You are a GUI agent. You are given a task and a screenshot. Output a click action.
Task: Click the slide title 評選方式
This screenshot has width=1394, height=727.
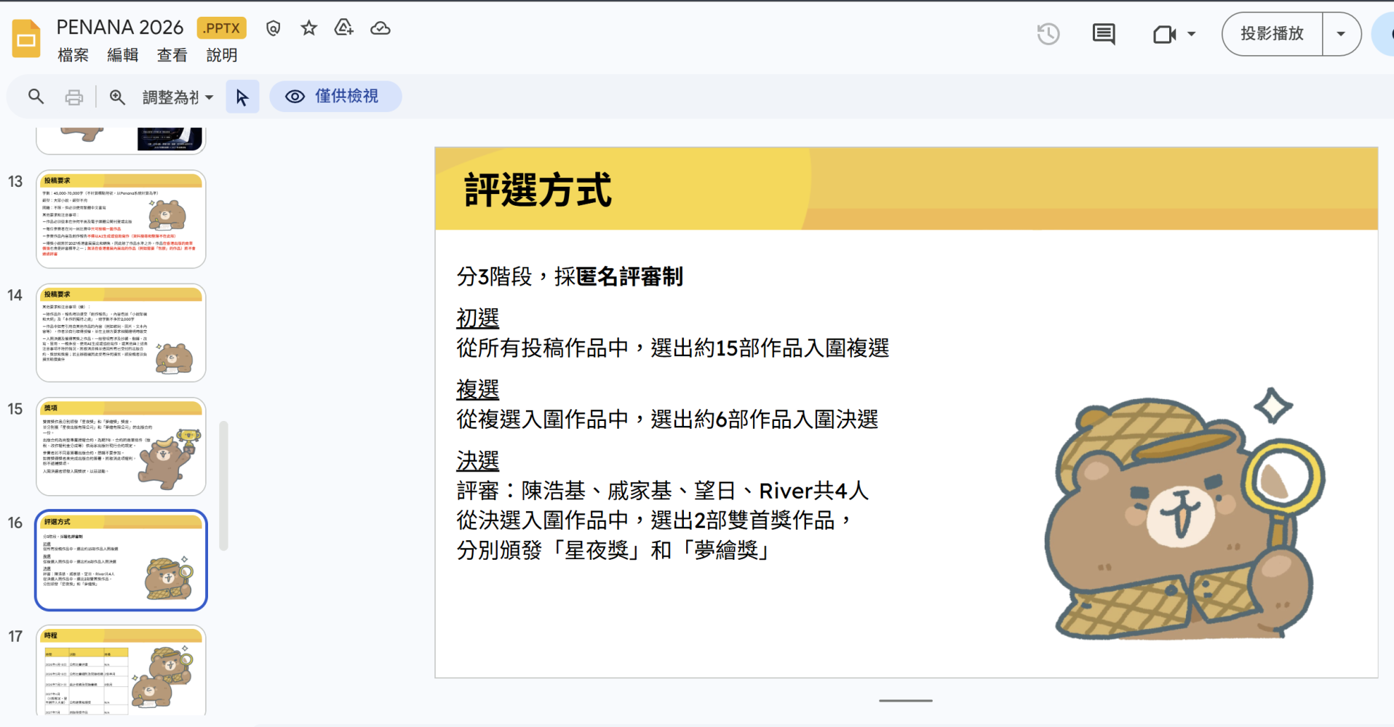click(538, 190)
